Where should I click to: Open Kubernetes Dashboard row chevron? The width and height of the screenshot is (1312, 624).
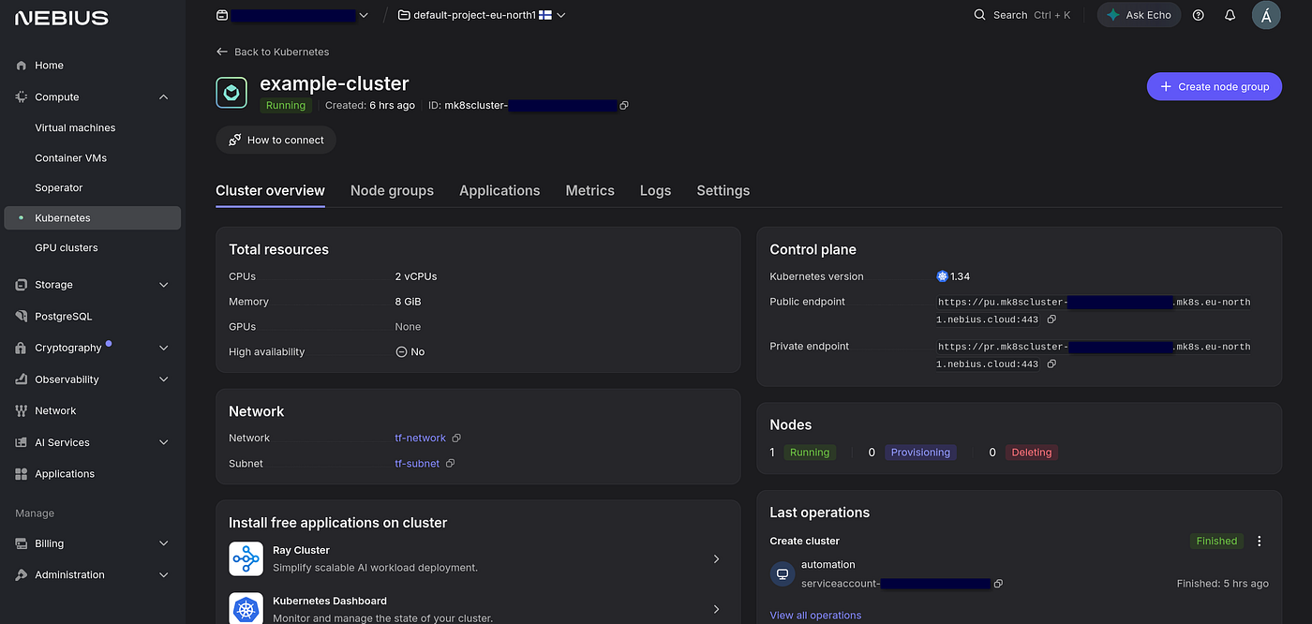(x=716, y=609)
